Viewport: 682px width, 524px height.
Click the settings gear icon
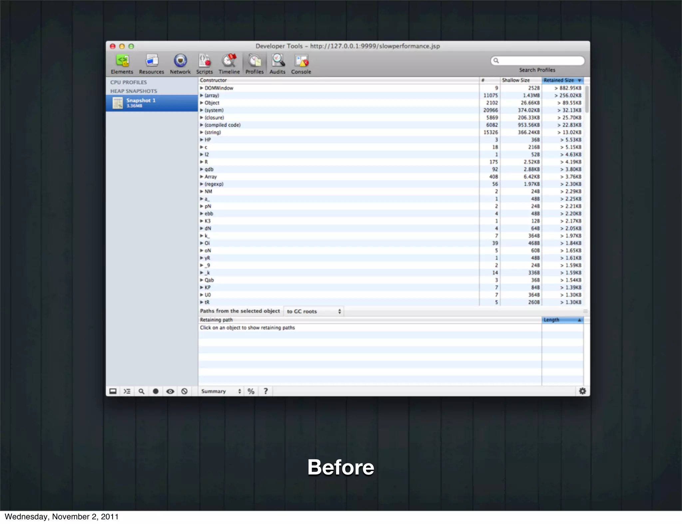click(582, 391)
